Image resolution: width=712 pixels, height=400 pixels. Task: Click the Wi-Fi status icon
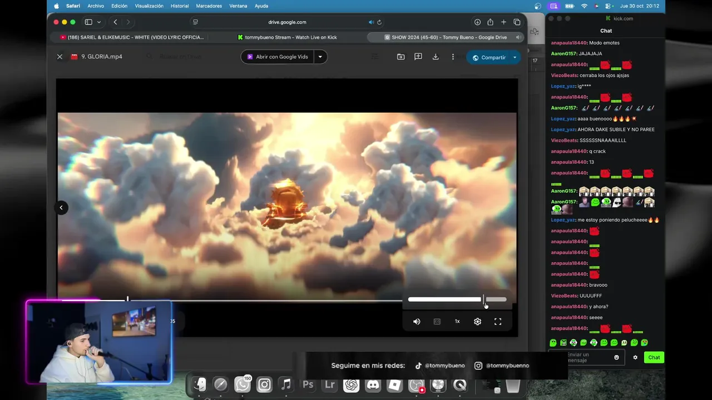(584, 6)
